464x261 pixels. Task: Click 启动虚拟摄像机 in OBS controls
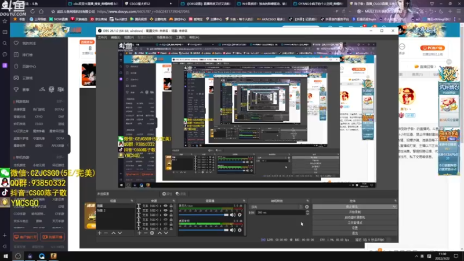[x=355, y=217]
